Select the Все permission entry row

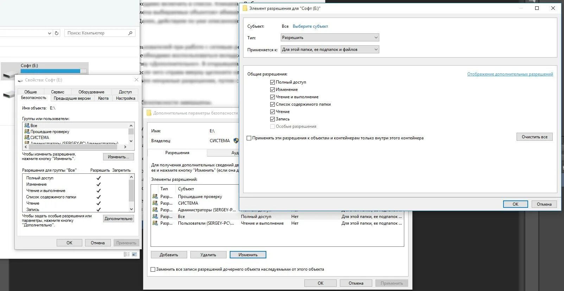[x=277, y=217]
